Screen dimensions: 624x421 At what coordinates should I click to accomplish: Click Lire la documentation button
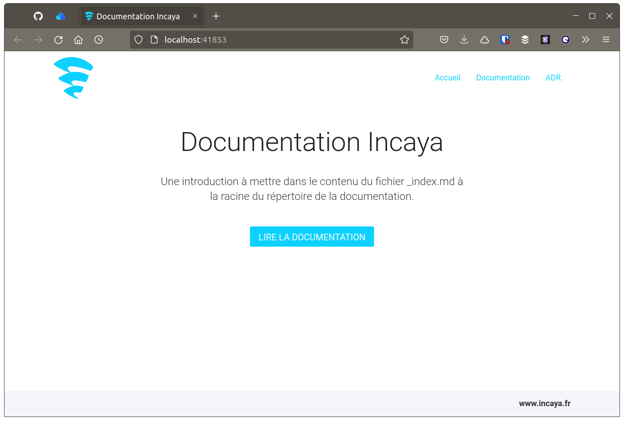coord(312,237)
